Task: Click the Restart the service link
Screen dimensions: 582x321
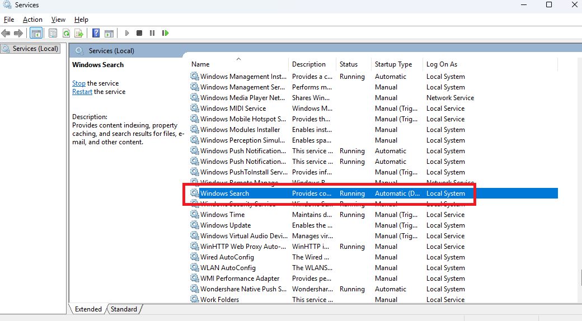Action: 82,92
